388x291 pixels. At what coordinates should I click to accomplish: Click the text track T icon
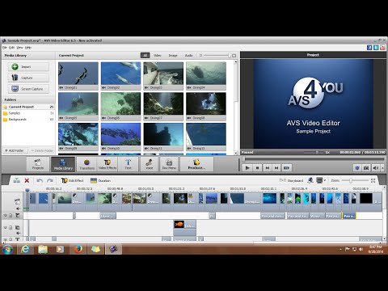point(18,239)
